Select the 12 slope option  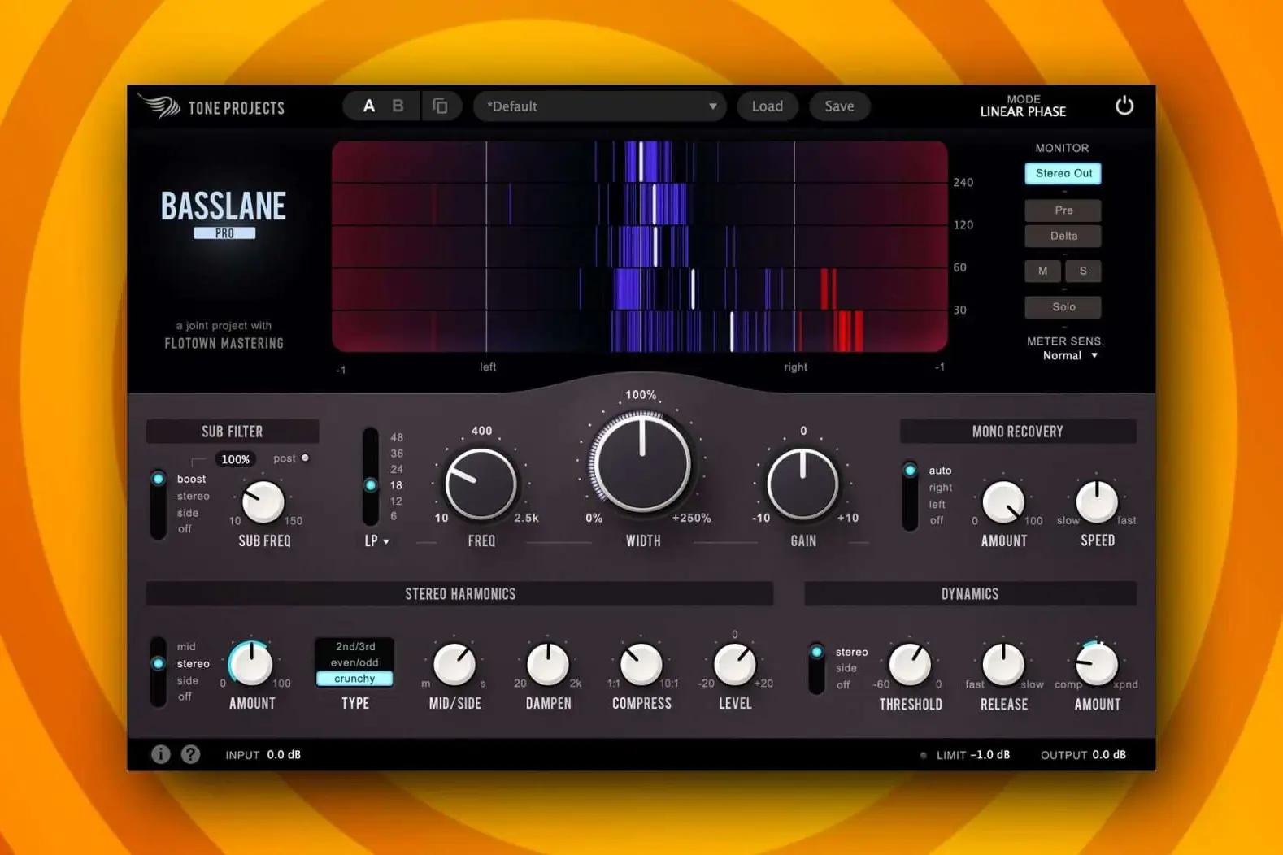pos(396,501)
